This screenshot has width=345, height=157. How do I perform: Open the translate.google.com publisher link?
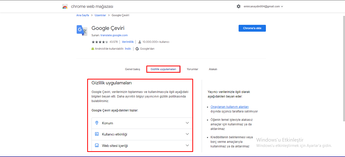[x=114, y=35]
